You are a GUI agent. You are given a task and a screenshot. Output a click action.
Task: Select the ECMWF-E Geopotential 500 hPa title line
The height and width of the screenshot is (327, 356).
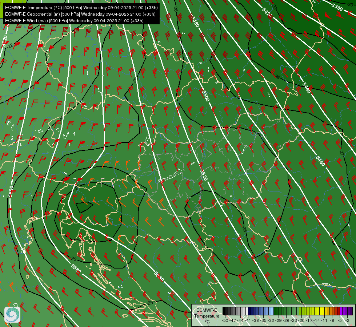coord(80,14)
